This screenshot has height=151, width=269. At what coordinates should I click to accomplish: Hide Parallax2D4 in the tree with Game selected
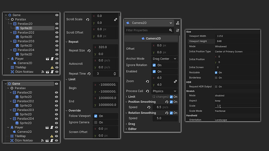tap(57, 119)
